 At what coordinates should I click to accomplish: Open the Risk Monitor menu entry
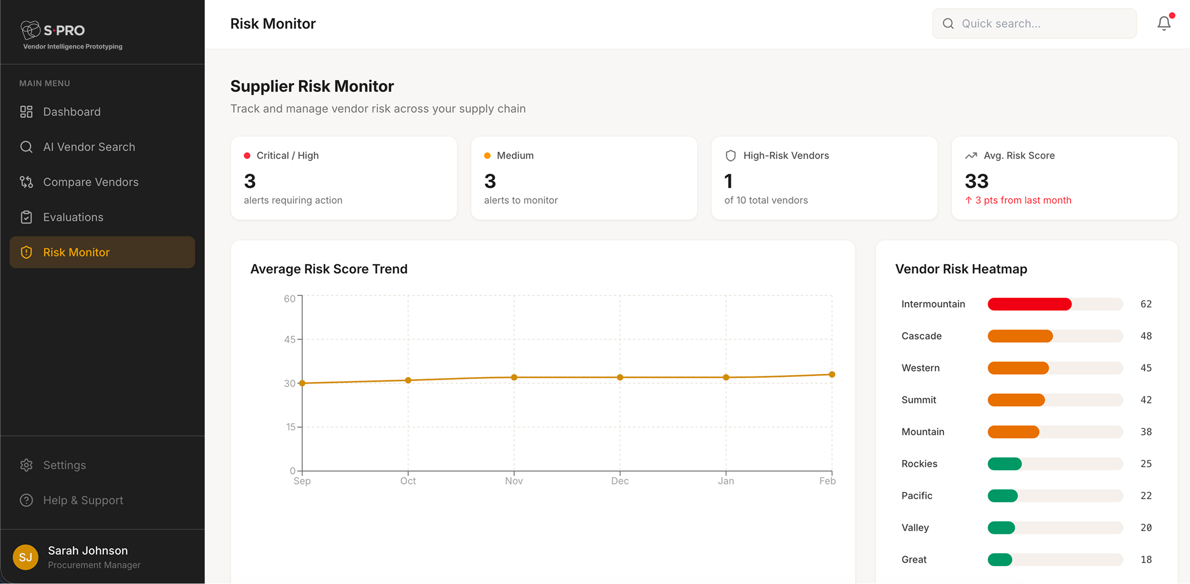point(76,252)
